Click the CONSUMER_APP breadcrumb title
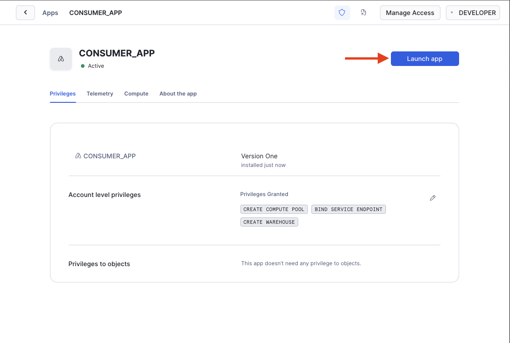The height and width of the screenshot is (343, 510). click(95, 13)
